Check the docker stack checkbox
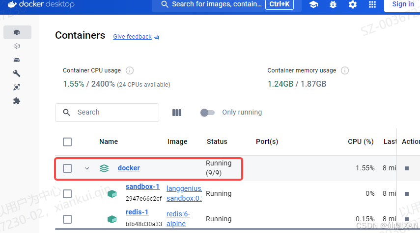420x233 pixels. click(x=67, y=168)
